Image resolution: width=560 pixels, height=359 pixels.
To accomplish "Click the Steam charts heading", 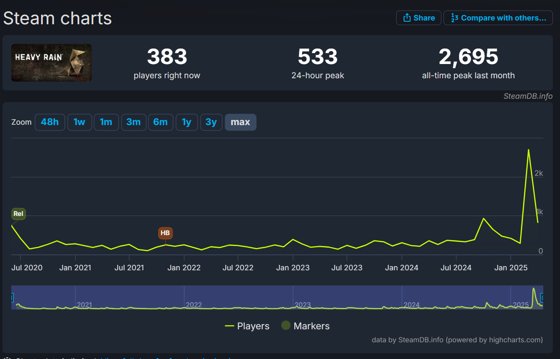I will point(57,18).
